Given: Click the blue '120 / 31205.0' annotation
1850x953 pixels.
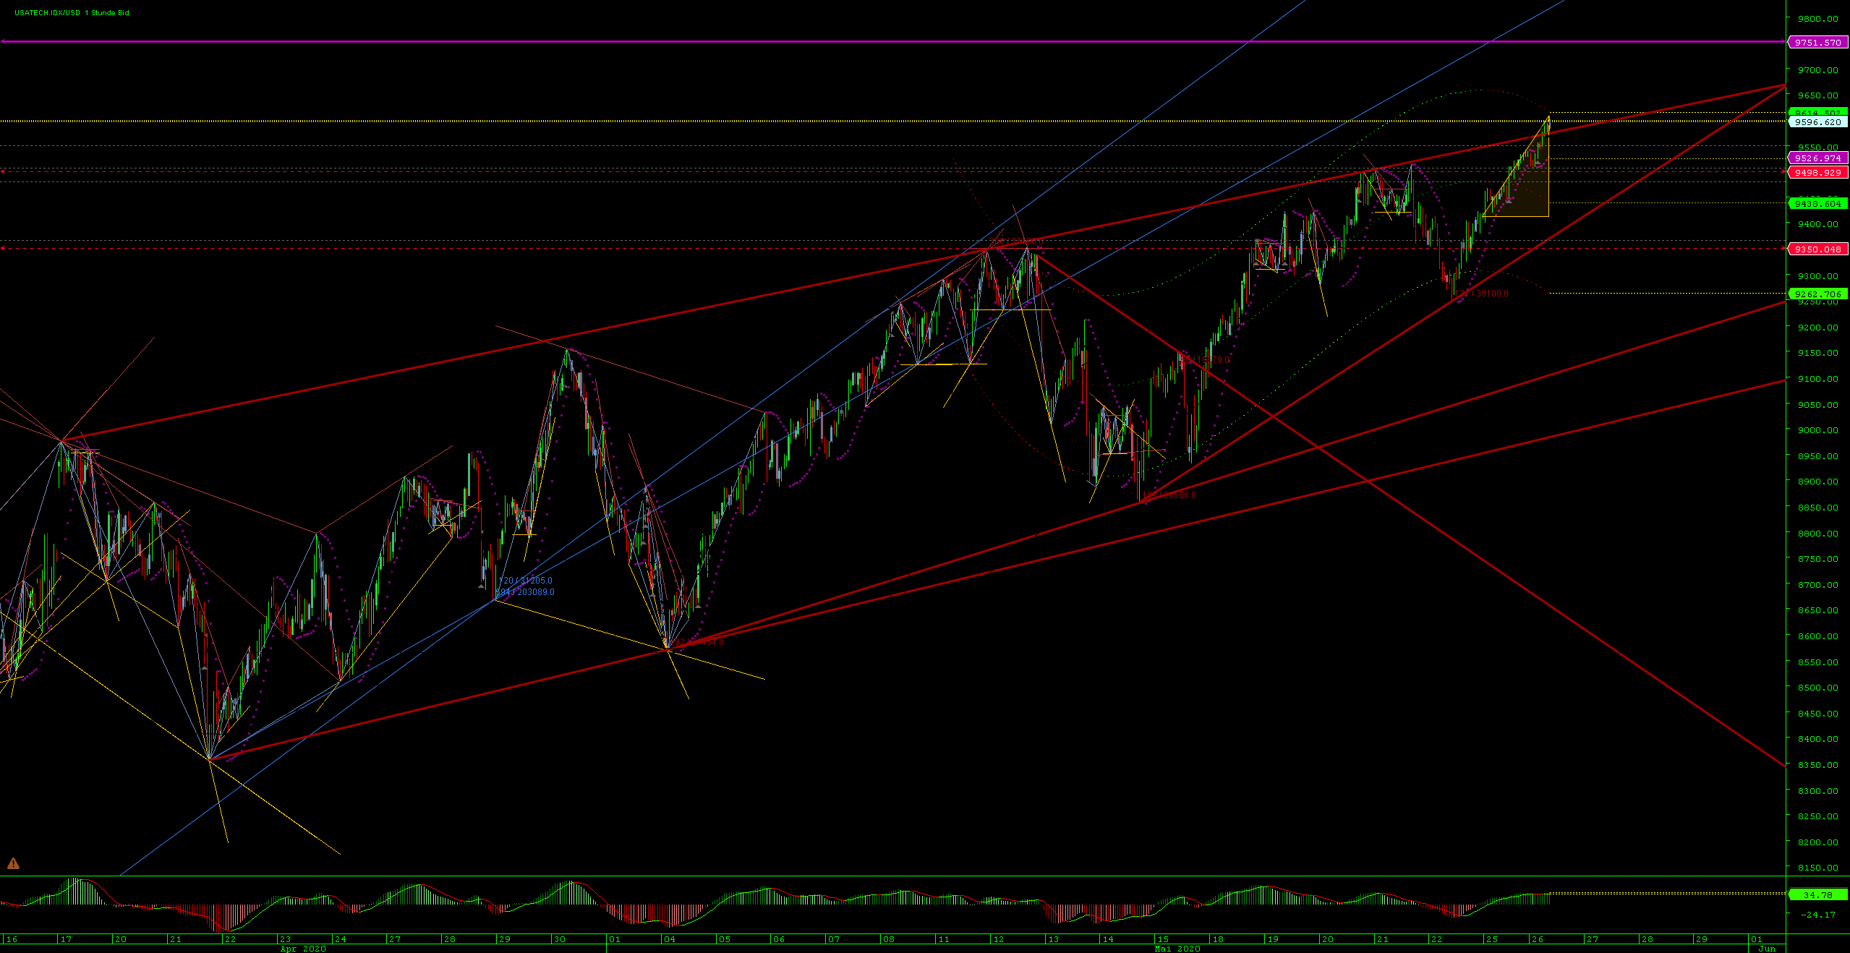Looking at the screenshot, I should (525, 581).
